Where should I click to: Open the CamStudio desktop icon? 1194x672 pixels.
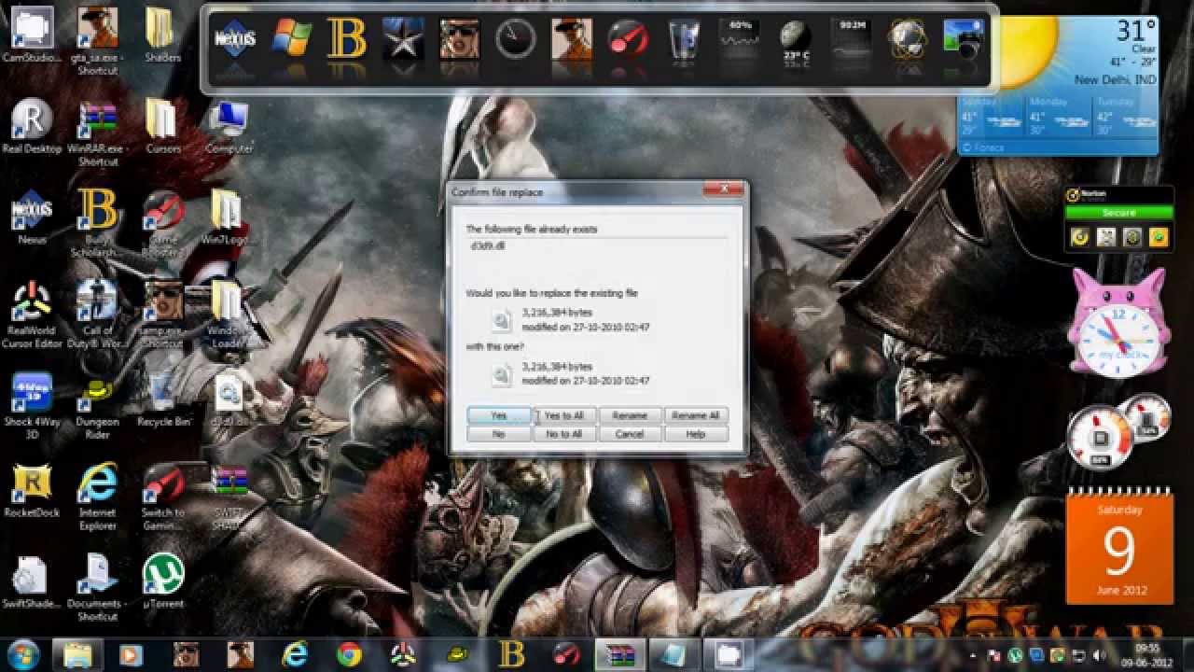pos(32,35)
